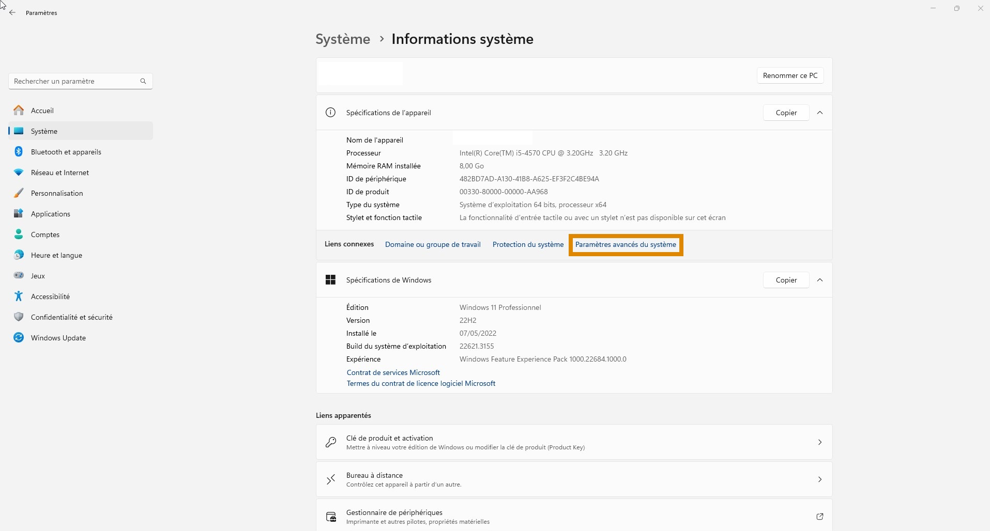This screenshot has height=531, width=990.
Task: Open Heure et langue settings
Action: pyautogui.click(x=56, y=255)
